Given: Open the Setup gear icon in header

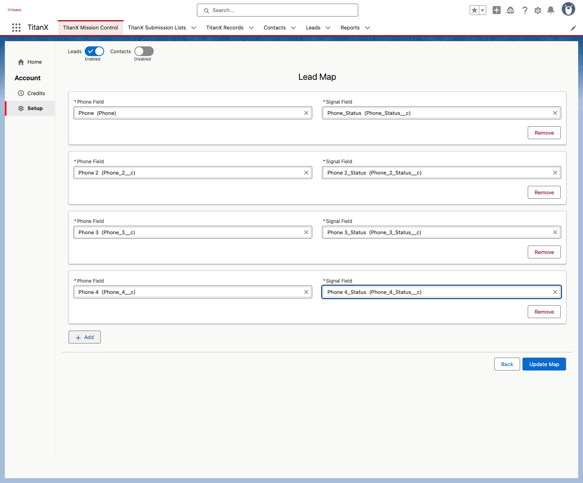Looking at the screenshot, I should 538,10.
